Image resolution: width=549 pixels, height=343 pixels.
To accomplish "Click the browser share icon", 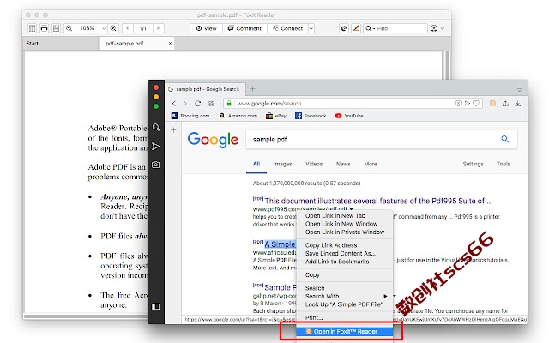I will 505,103.
